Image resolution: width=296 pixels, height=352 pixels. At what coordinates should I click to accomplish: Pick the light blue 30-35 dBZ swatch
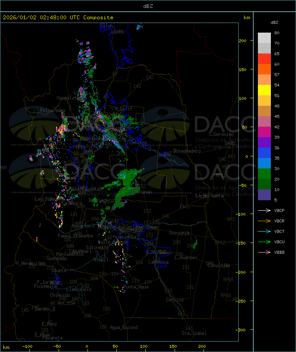tap(264, 163)
